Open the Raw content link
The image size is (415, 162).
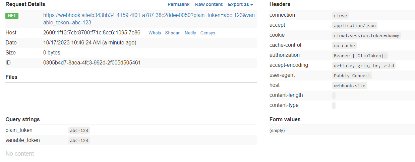pos(209,4)
